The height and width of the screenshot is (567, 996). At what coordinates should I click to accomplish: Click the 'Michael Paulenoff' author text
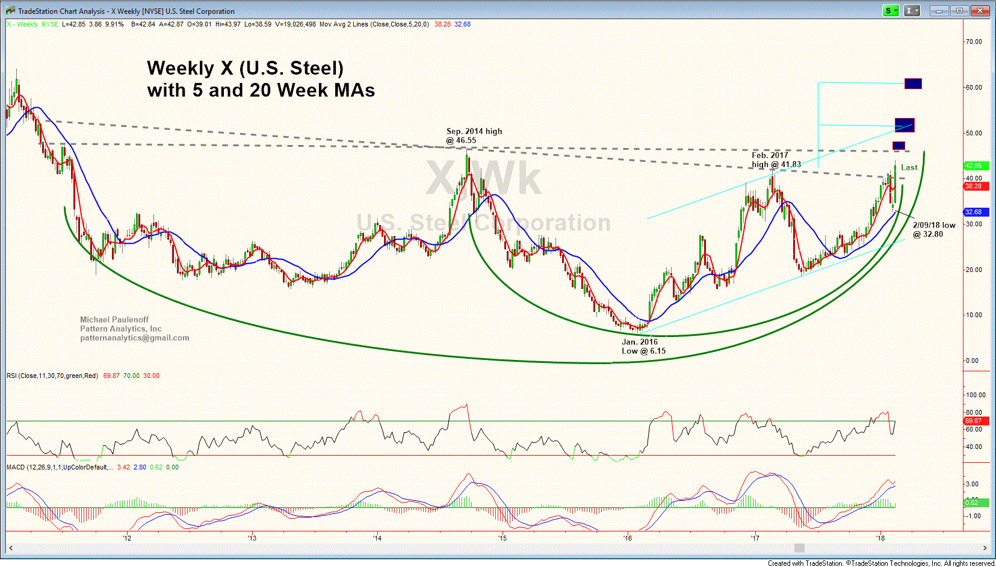coord(114,320)
